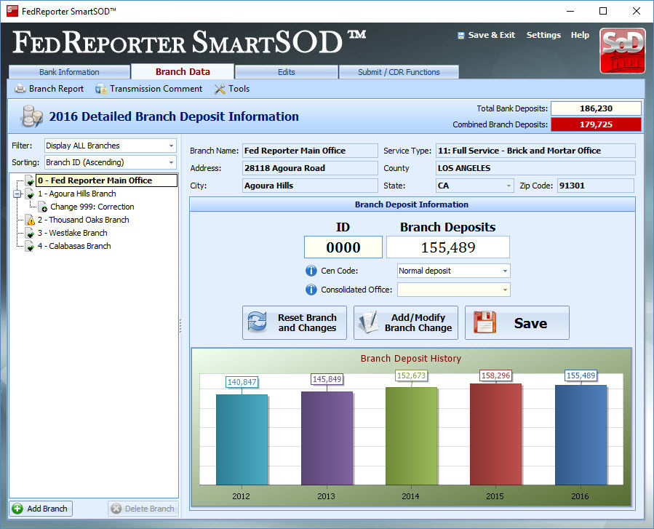654x529 pixels.
Task: Click the Fed Reporter Main Office status icon
Action: [30, 180]
